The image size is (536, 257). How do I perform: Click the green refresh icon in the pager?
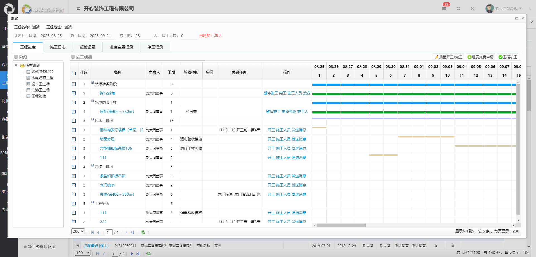(x=143, y=232)
